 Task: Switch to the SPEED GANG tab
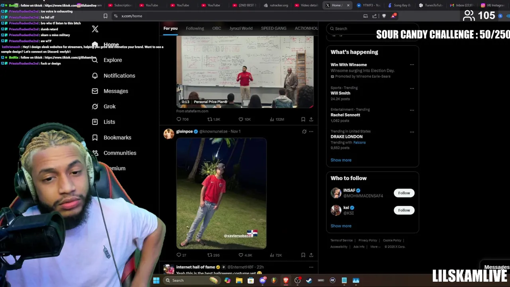point(274,28)
